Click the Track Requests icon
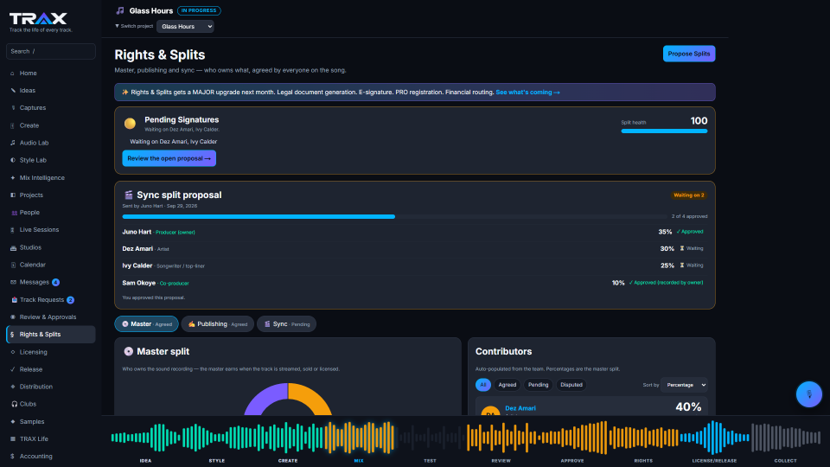 coord(15,300)
